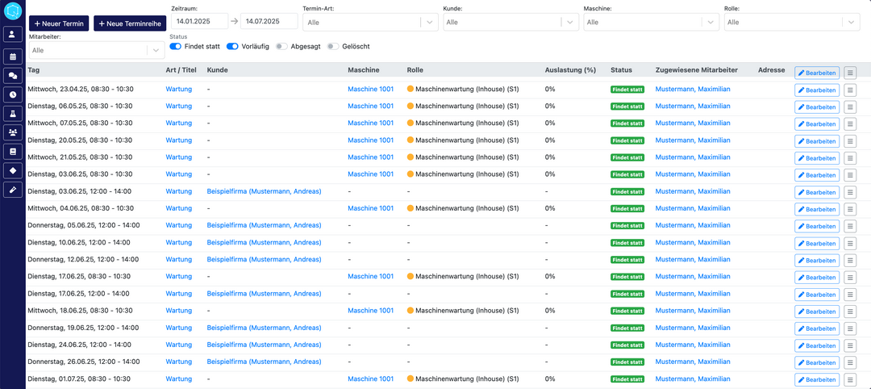This screenshot has height=389, width=871.
Task: Click the Status column header
Action: [621, 70]
